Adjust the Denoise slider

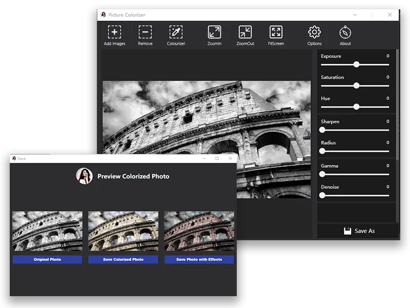click(323, 195)
